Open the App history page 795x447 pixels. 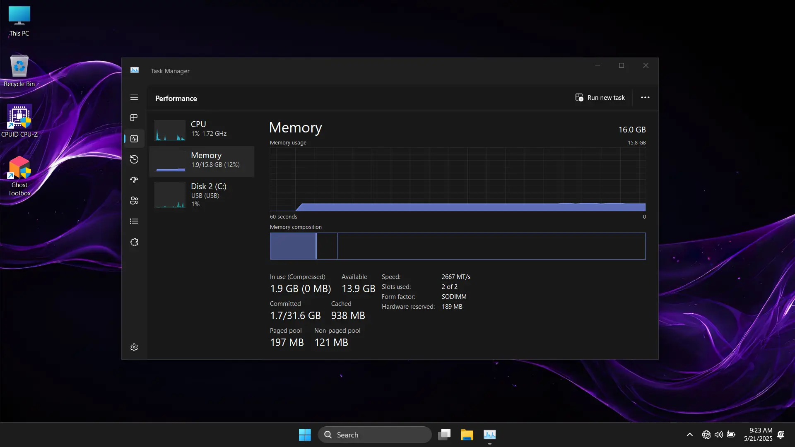[x=134, y=159]
